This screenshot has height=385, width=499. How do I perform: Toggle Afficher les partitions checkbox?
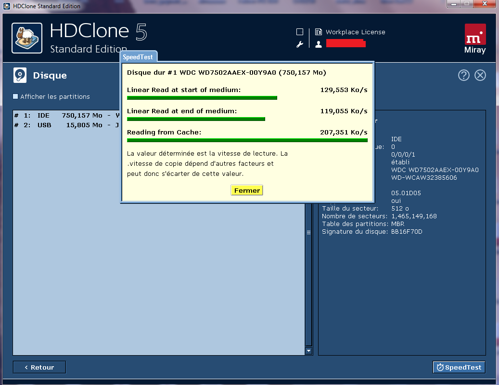coord(15,96)
